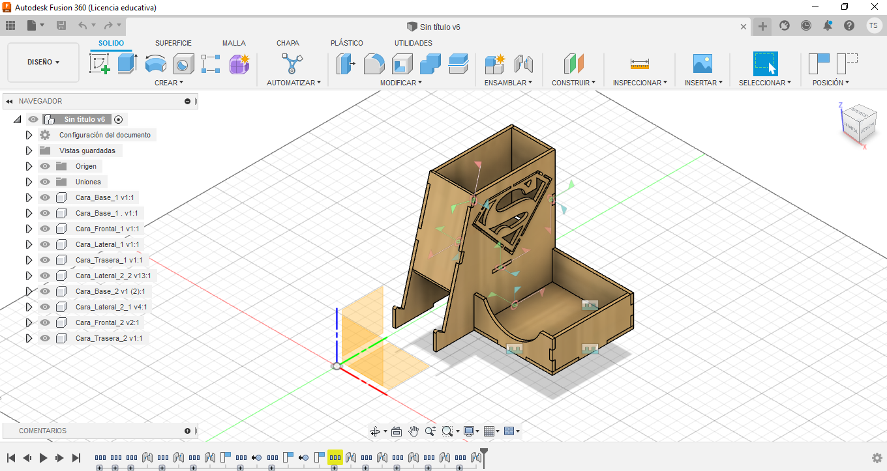Select the Joint tool
887x471 pixels.
coord(523,64)
